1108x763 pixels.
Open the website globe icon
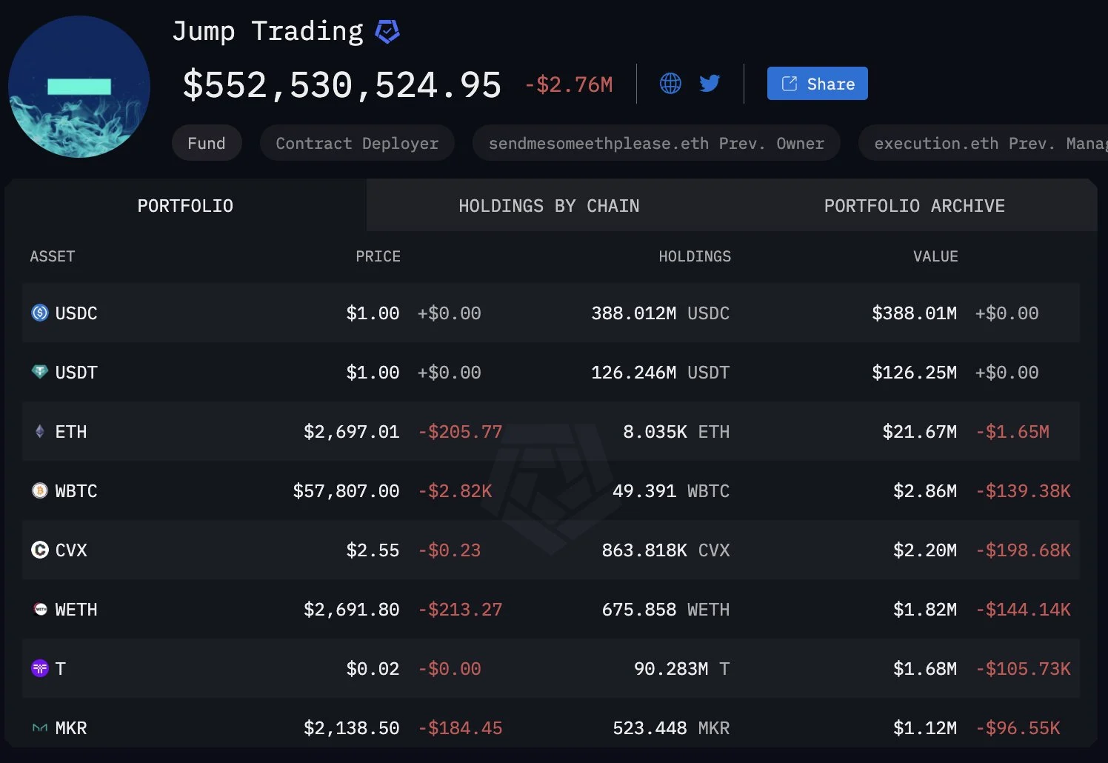[670, 83]
